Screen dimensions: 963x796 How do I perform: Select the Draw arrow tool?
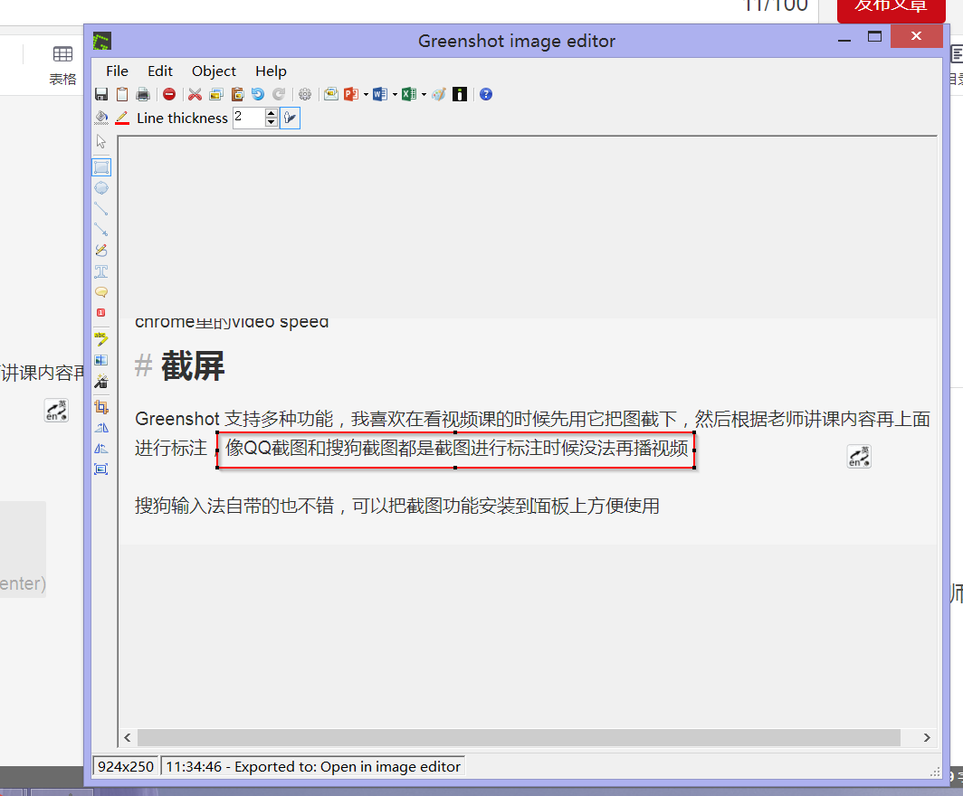pos(101,230)
